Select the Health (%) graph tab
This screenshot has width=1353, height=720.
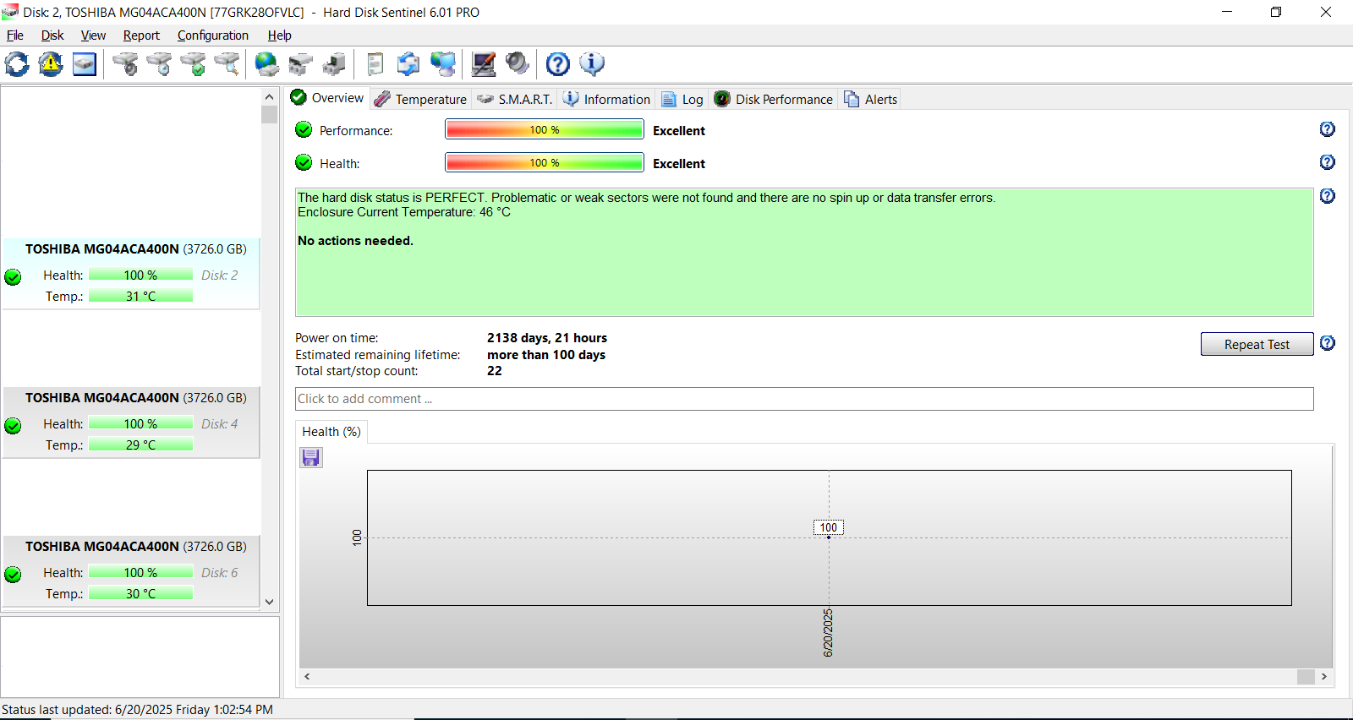point(331,432)
